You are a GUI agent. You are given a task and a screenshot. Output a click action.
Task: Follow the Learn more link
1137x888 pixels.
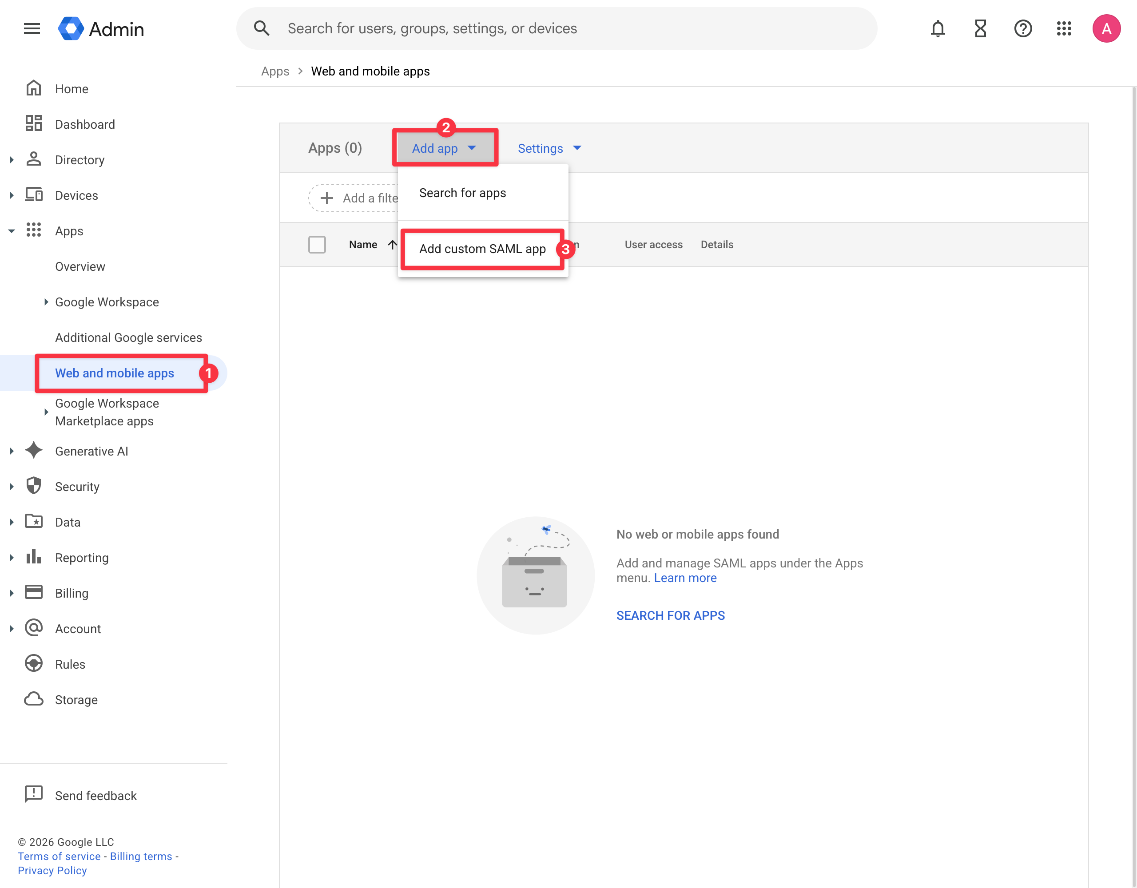(x=685, y=578)
